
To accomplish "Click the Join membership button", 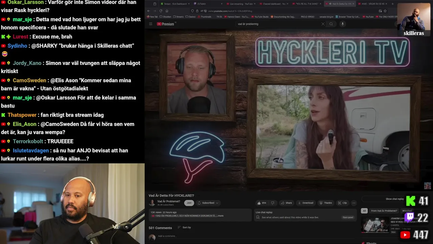I will coord(189,203).
